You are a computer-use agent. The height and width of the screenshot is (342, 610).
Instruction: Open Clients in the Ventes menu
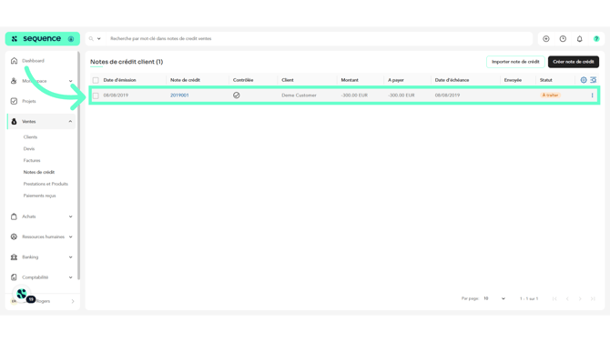pyautogui.click(x=30, y=136)
